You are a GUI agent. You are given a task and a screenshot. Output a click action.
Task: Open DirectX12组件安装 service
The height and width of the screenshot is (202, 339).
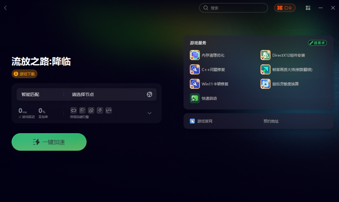265,55
